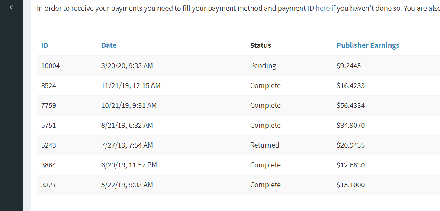Click the $9.2445 earnings amount

[x=349, y=66]
